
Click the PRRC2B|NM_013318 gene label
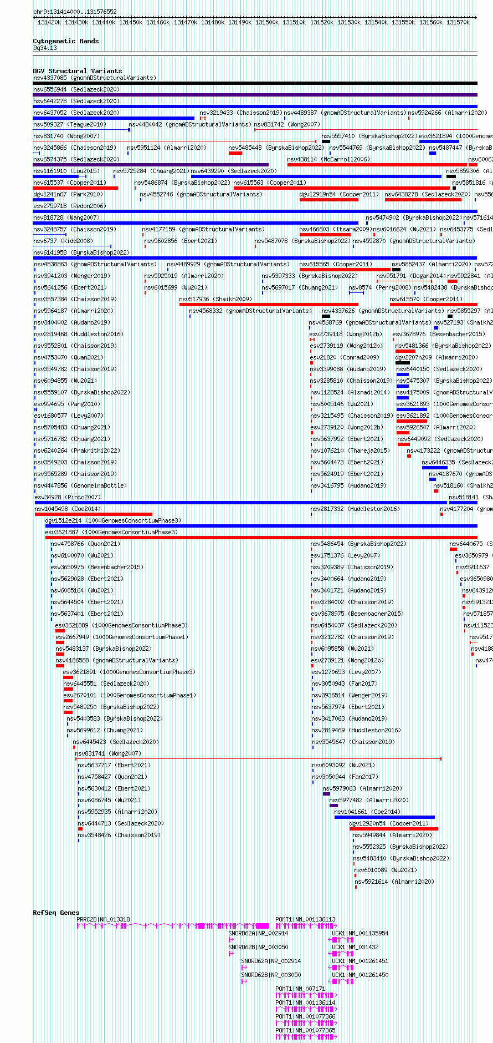pyautogui.click(x=103, y=919)
